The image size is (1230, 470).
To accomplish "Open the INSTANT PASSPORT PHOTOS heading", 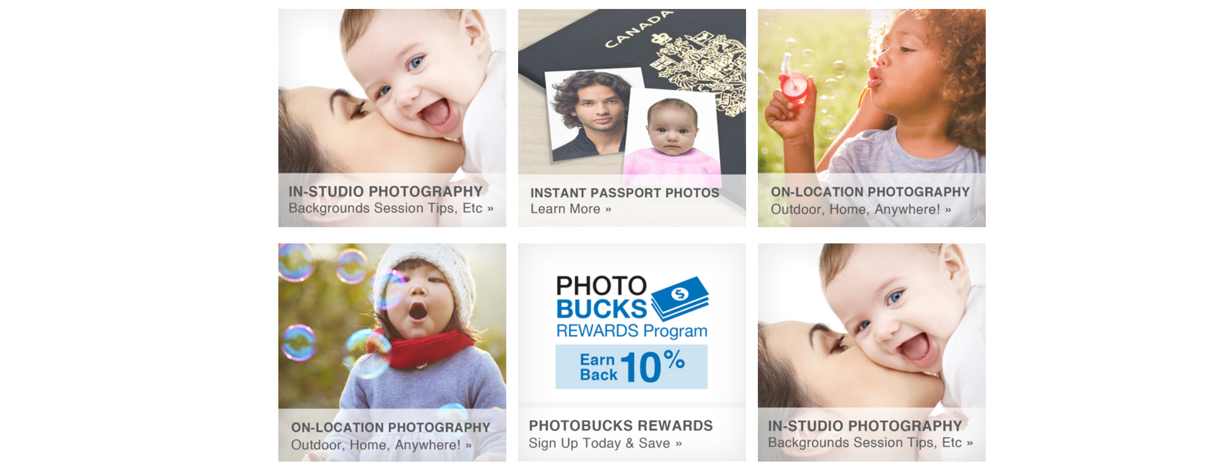I will pyautogui.click(x=625, y=193).
